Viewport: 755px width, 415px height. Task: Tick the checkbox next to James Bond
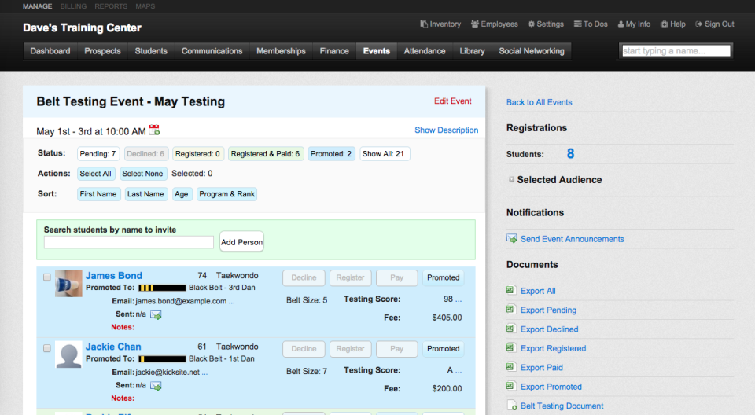(x=46, y=277)
